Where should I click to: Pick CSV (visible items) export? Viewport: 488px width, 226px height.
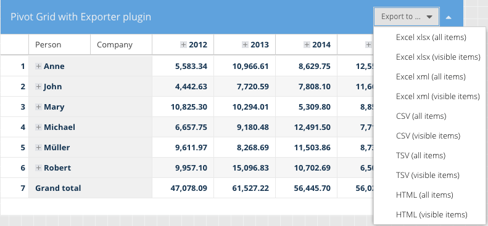click(430, 136)
